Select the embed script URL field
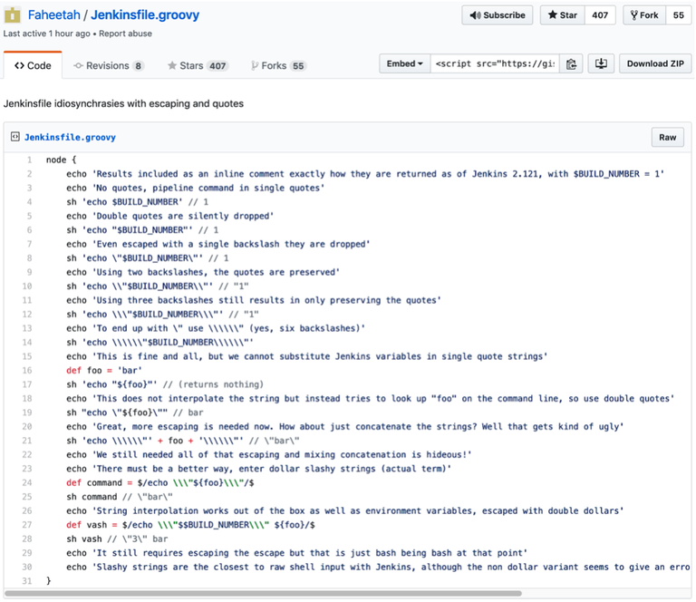696x602 pixels. pos(495,63)
